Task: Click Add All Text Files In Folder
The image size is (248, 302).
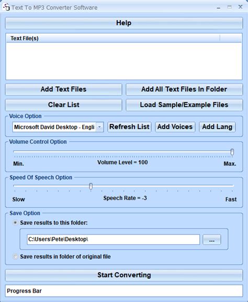Action: pos(184,89)
